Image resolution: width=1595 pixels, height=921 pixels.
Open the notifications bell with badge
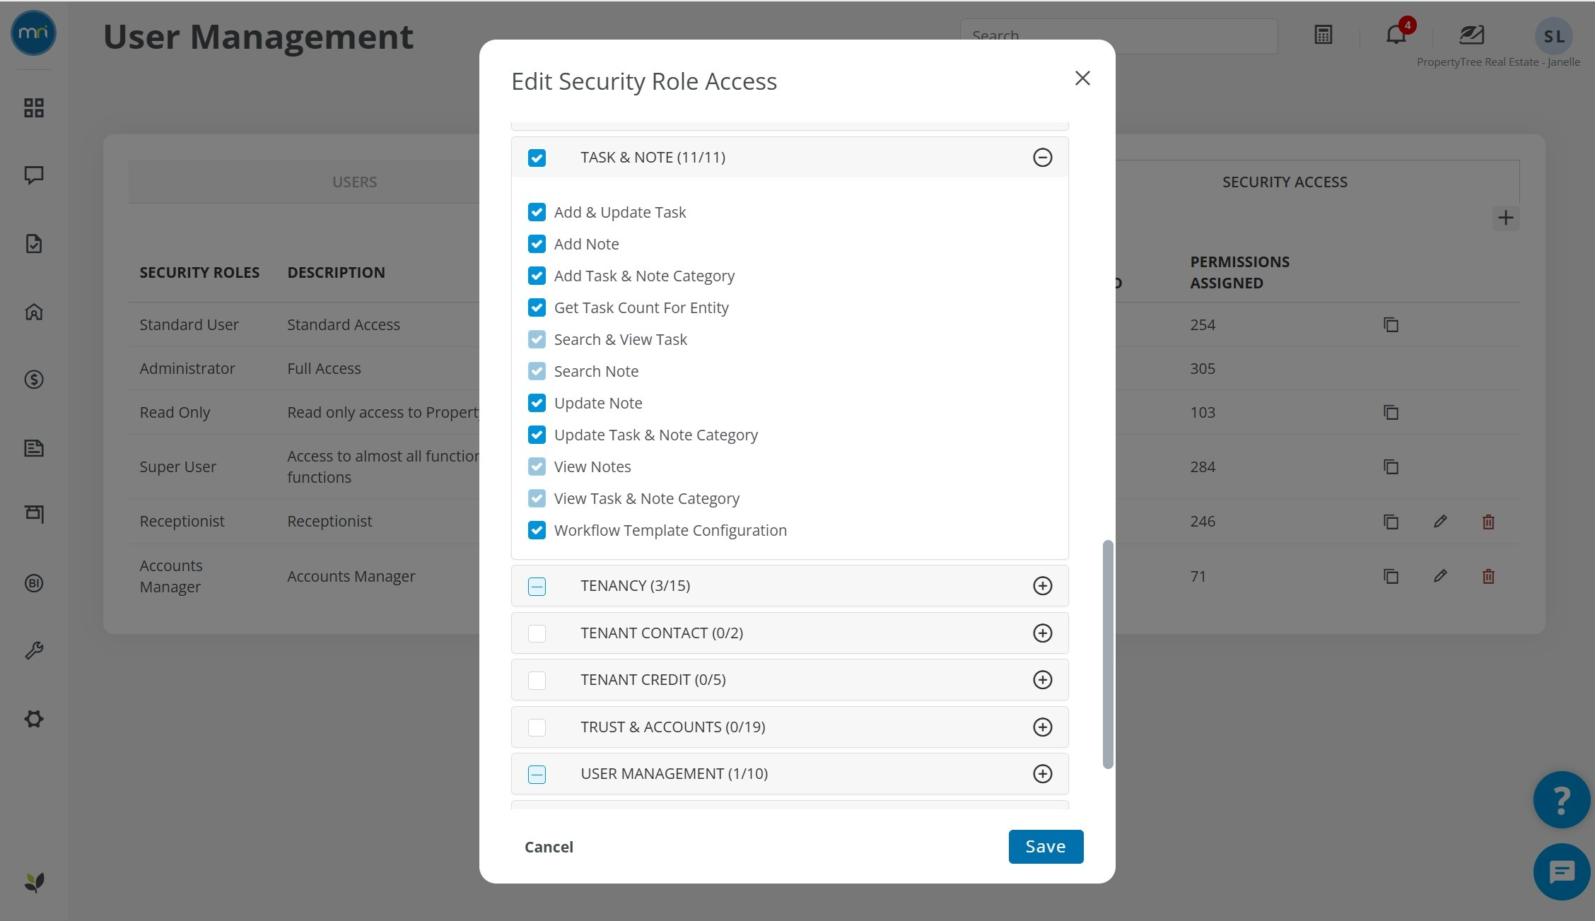coord(1397,33)
